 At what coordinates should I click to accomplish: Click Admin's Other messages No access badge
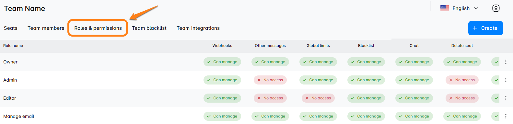tap(270, 80)
